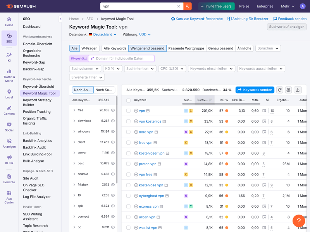Refresh the keyword table results
The image size is (310, 232).
coord(279,90)
